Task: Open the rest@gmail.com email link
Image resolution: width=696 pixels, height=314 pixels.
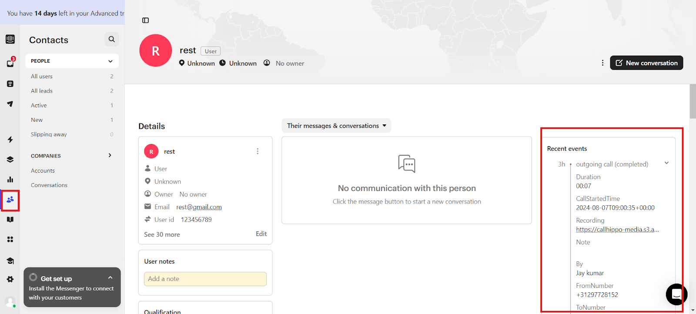Action: 199,207
